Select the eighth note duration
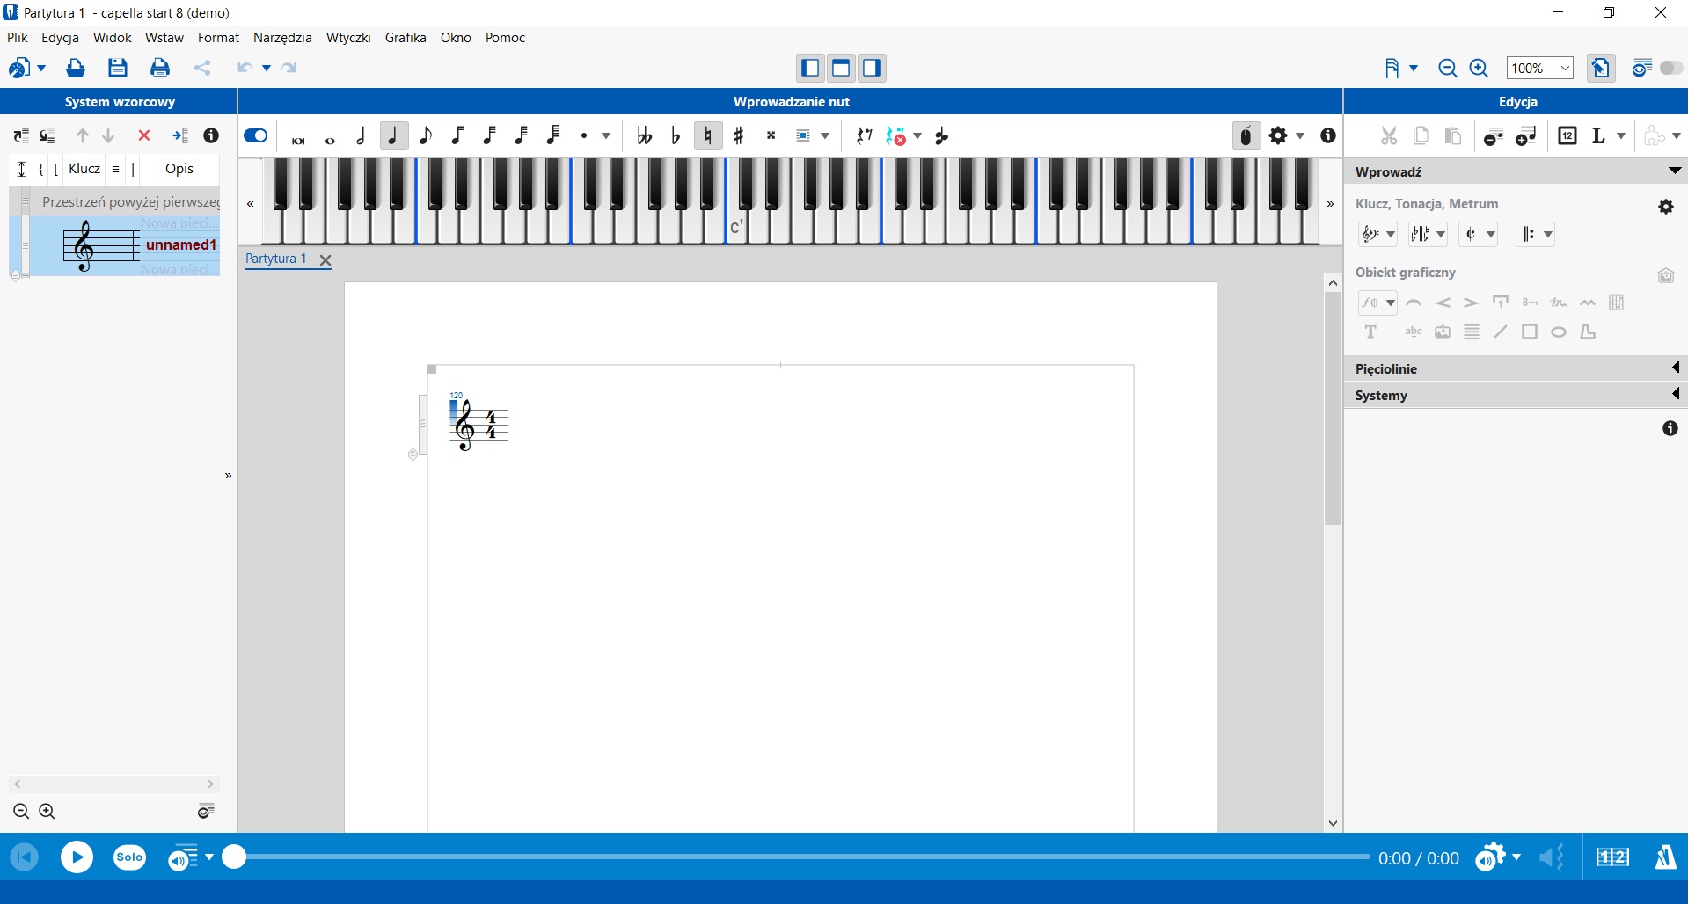The image size is (1688, 904). (426, 136)
